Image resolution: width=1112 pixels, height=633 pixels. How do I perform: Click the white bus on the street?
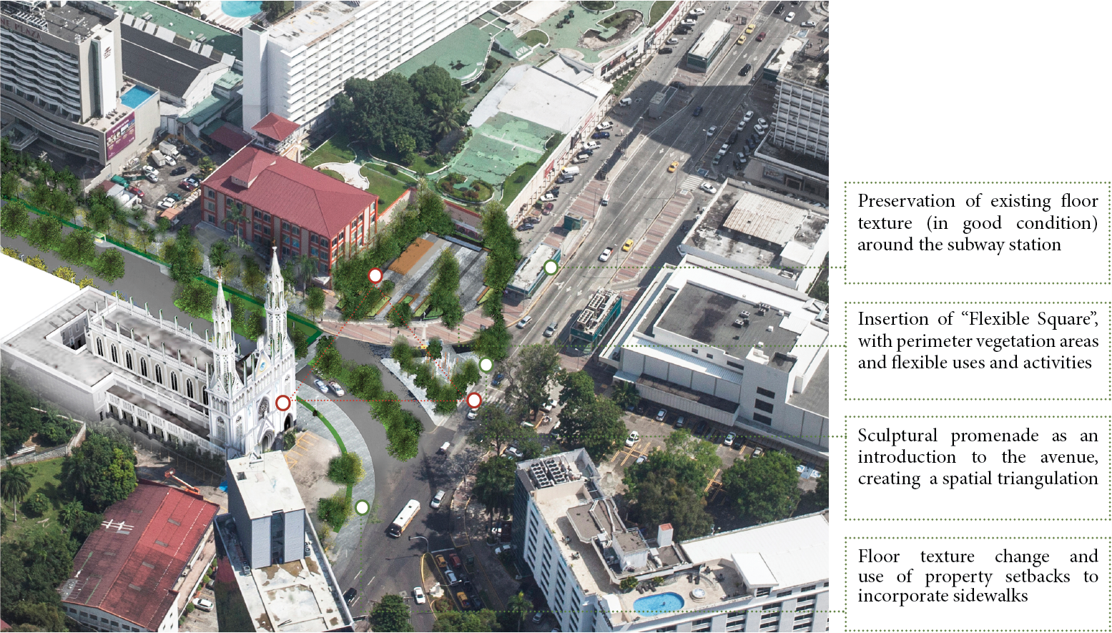point(404,519)
